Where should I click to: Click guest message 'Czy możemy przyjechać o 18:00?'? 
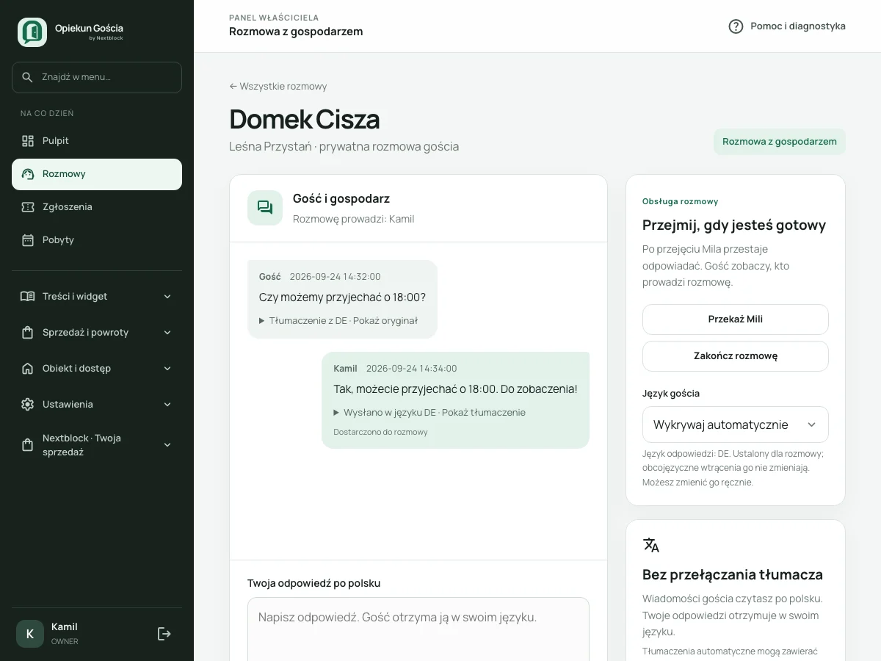pyautogui.click(x=342, y=297)
